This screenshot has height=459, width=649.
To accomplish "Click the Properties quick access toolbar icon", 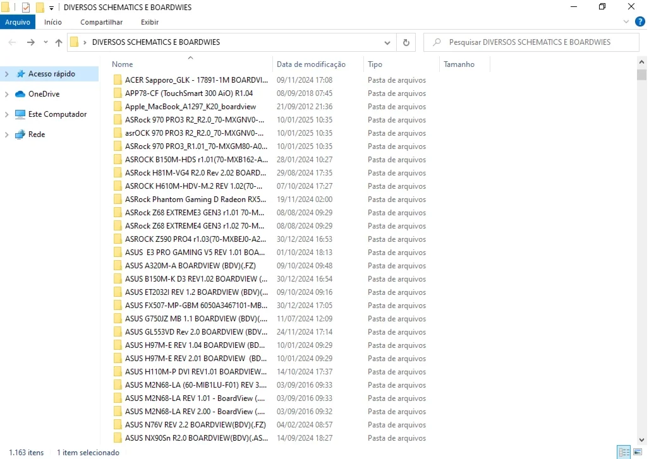I will 26,7.
